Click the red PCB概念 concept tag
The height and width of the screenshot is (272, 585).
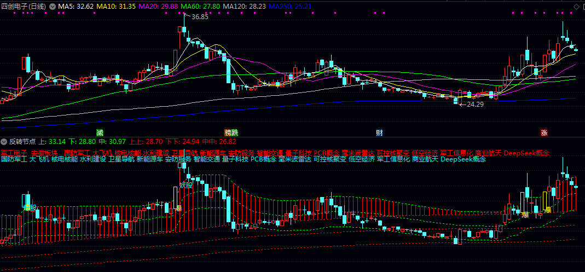[x=327, y=153]
